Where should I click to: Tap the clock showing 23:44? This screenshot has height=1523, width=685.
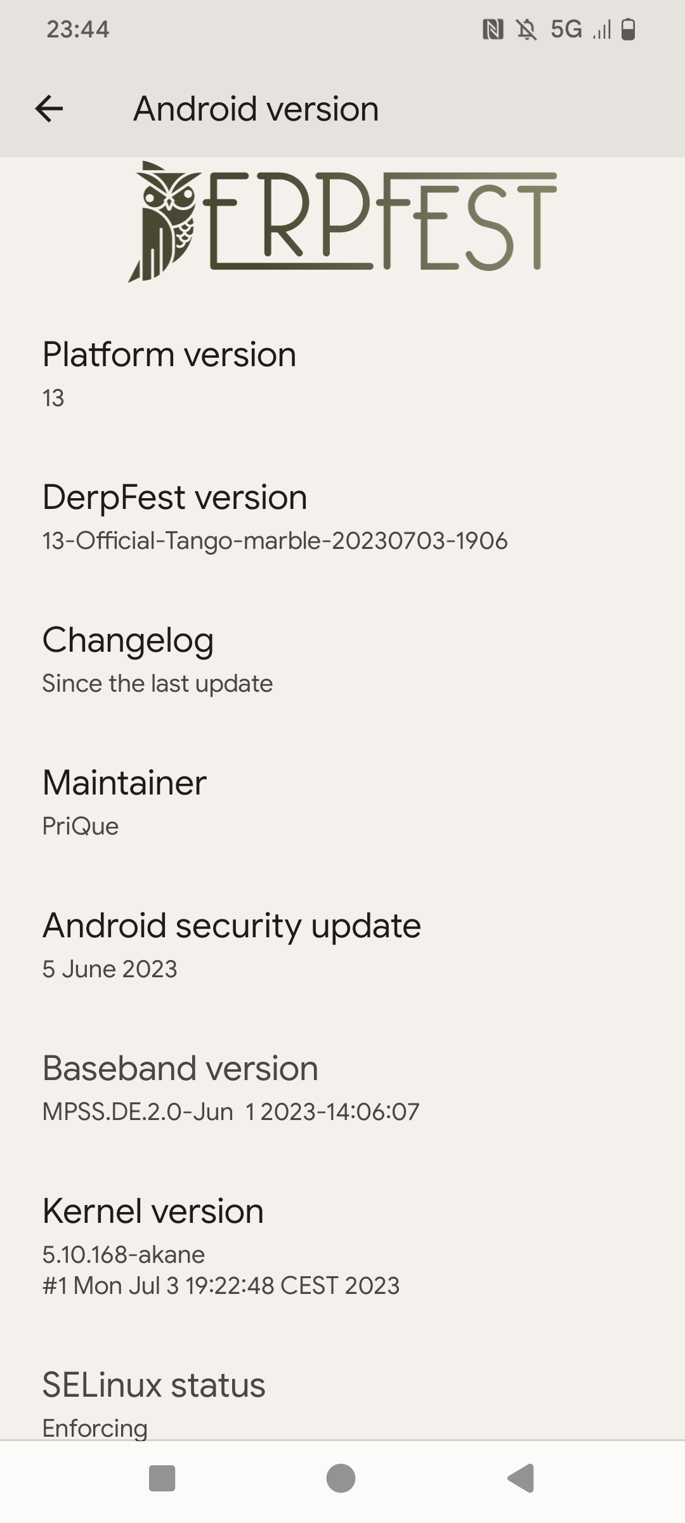[x=78, y=29]
